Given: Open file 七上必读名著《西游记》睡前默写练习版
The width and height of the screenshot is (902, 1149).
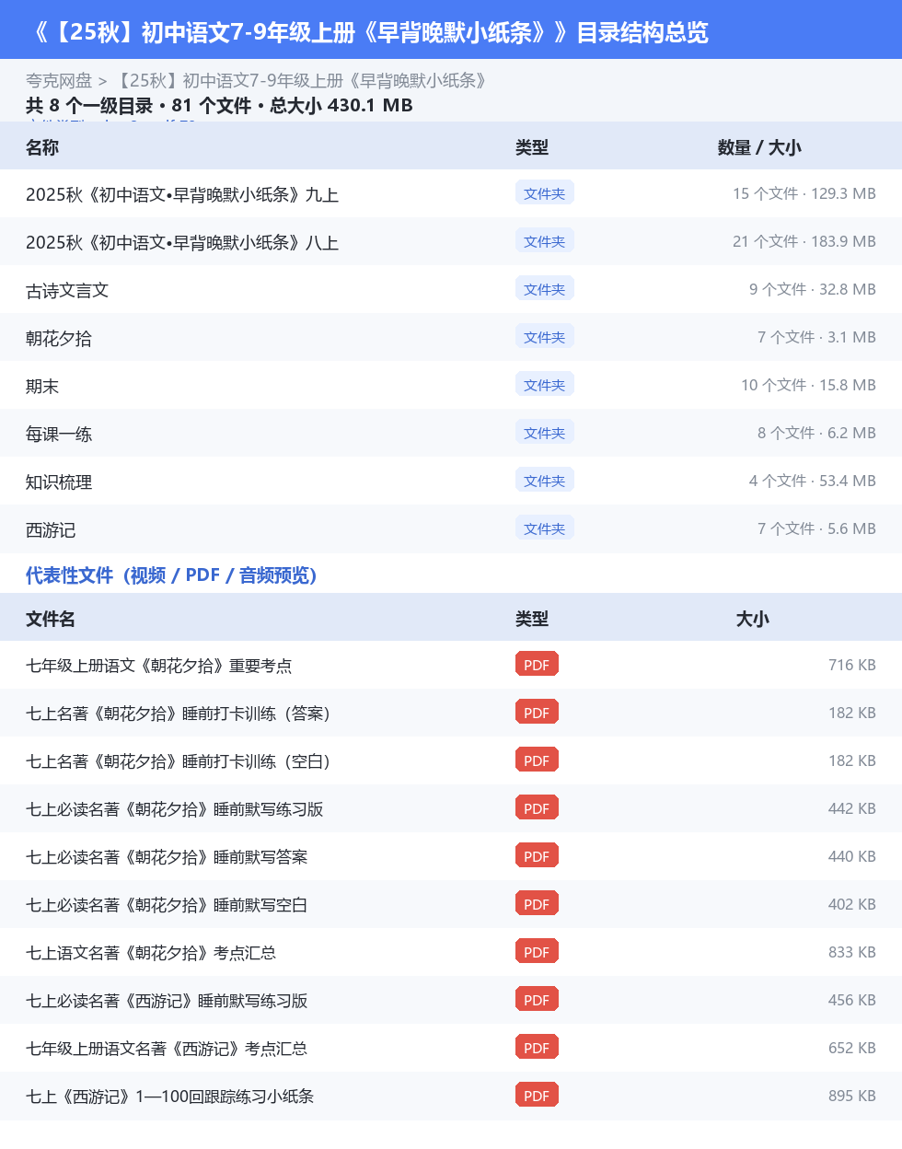Looking at the screenshot, I should point(167,1001).
